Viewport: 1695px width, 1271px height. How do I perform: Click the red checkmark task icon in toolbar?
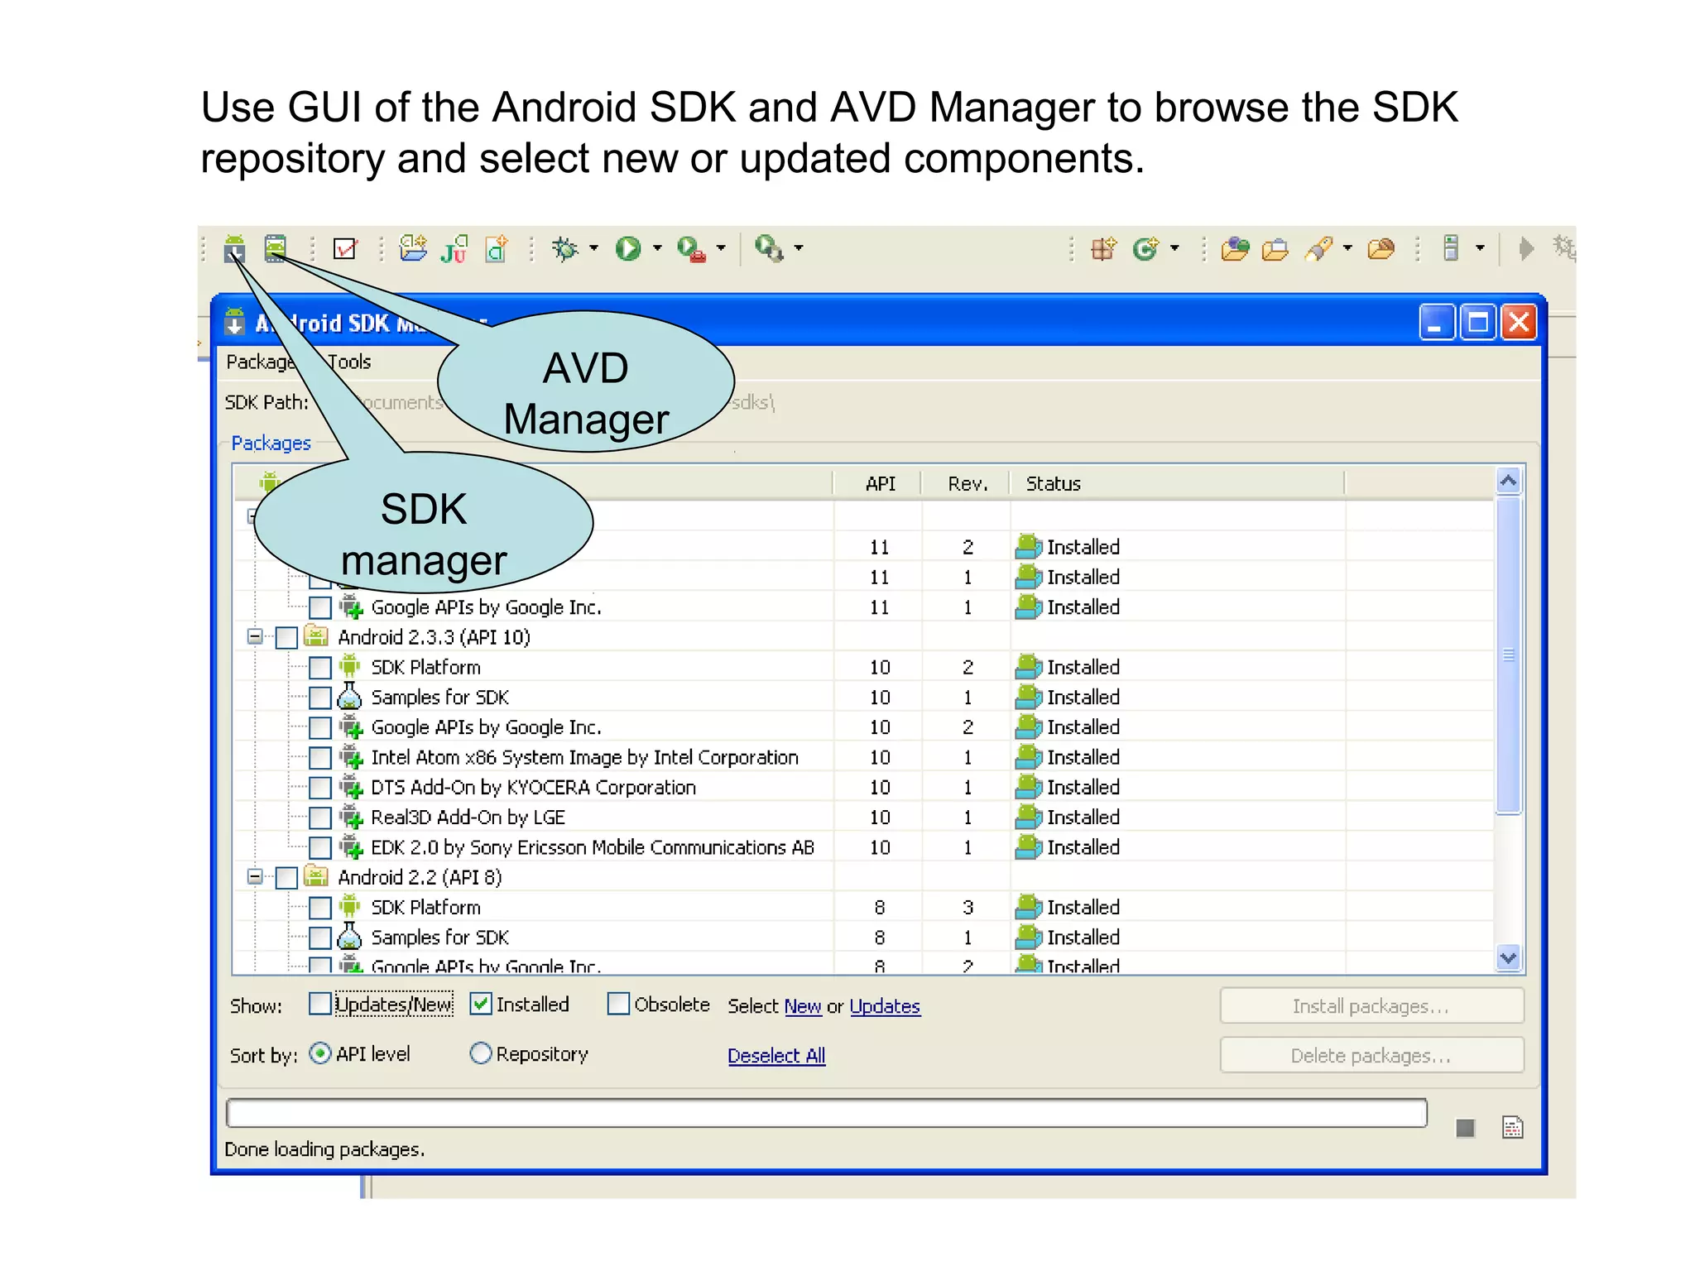point(344,248)
